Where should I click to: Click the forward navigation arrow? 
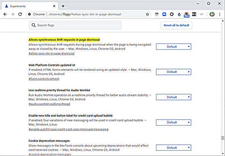13,14
